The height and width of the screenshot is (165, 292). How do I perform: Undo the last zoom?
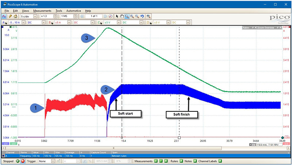[x=142, y=16]
